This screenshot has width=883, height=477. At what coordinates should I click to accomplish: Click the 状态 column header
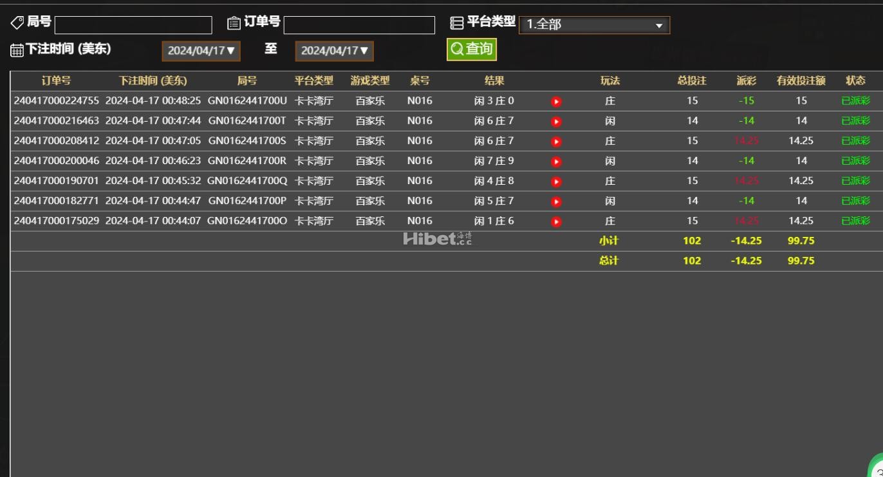click(x=855, y=80)
